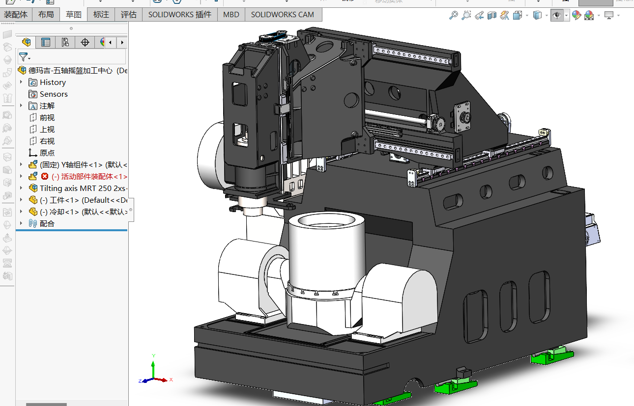Screen dimensions: 634x406
Task: Open the ConfigurationManager tab icon
Action: pos(65,42)
